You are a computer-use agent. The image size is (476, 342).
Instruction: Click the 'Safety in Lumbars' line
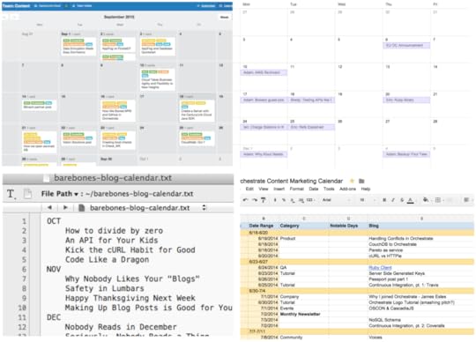105,288
